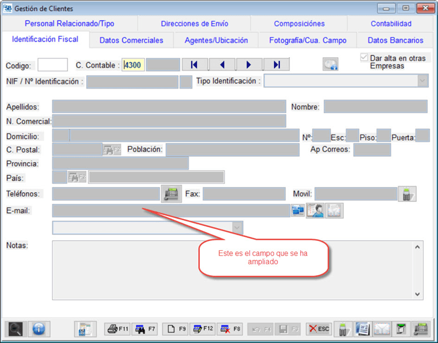Advance to the next client record
The image size is (438, 343).
pos(249,65)
